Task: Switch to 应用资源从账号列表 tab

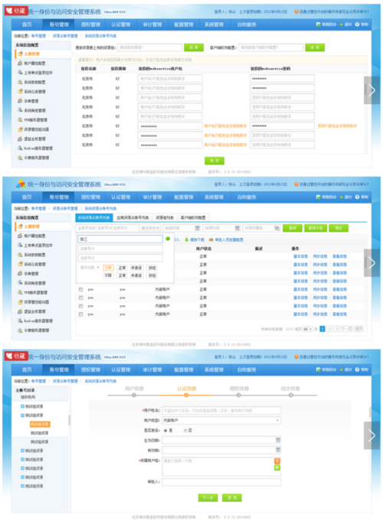Action: (x=133, y=217)
